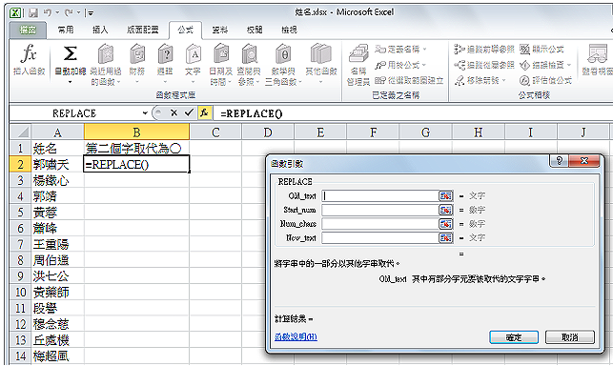Viewport: 613px width, 366px height.
Task: Select row 5 header
Action: pos(20,213)
